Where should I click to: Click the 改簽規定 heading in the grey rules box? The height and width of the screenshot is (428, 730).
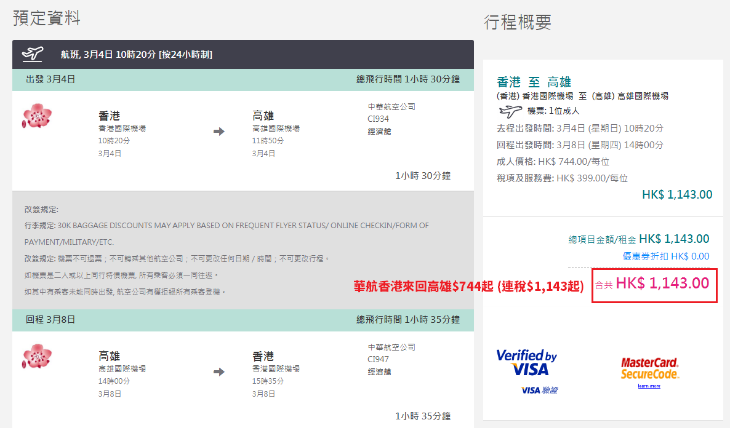(x=41, y=209)
